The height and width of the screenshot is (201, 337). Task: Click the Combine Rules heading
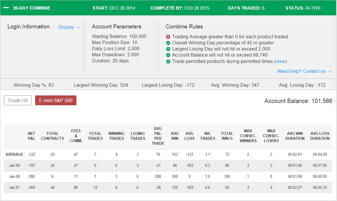(184, 27)
